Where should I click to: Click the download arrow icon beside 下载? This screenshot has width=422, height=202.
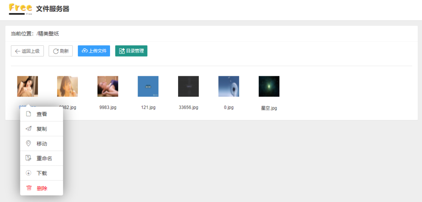[28, 173]
